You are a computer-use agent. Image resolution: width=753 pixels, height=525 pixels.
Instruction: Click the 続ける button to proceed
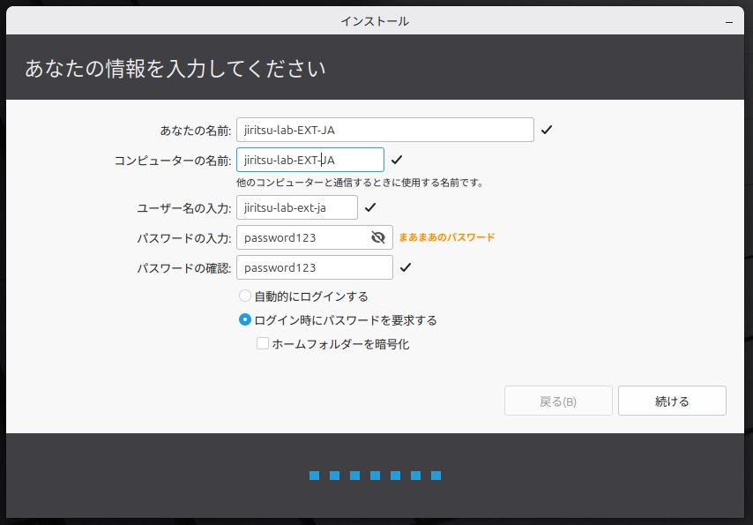point(672,400)
